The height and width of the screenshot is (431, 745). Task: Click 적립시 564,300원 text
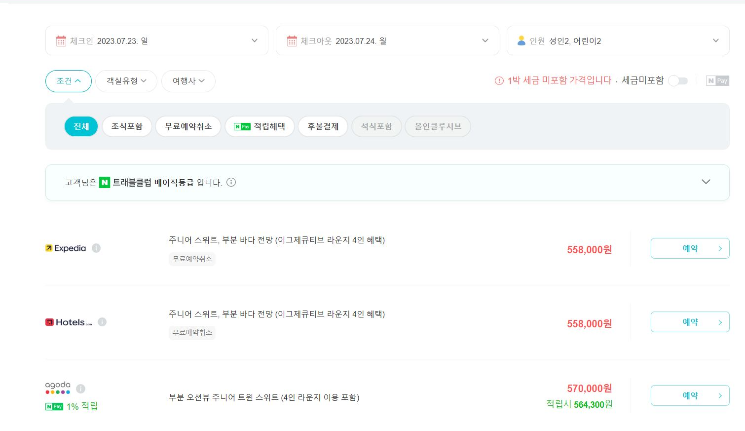pyautogui.click(x=579, y=404)
